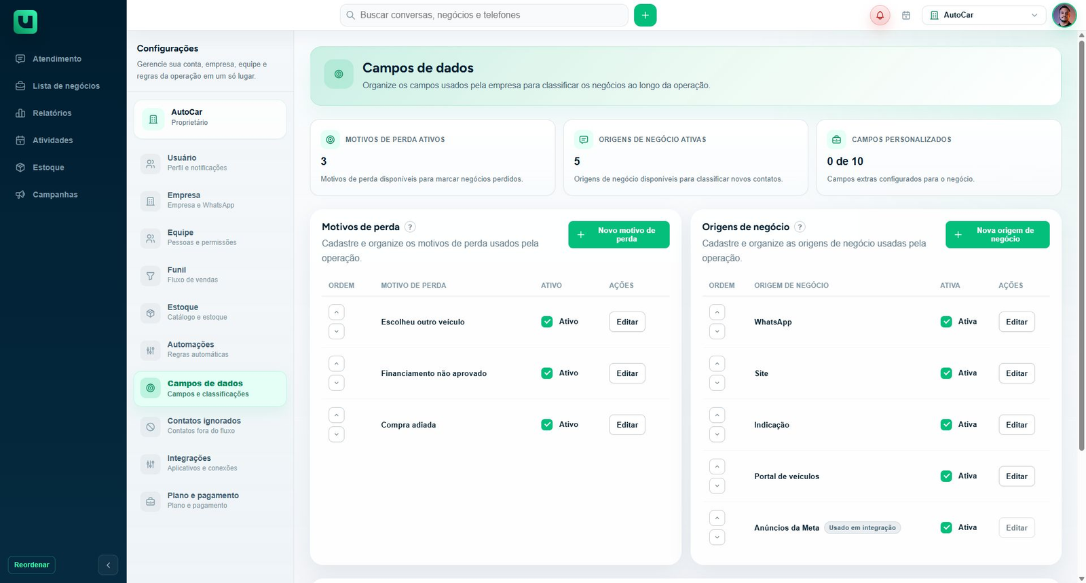Select the AutoCar Proprietário card
The image size is (1086, 583).
(210, 119)
